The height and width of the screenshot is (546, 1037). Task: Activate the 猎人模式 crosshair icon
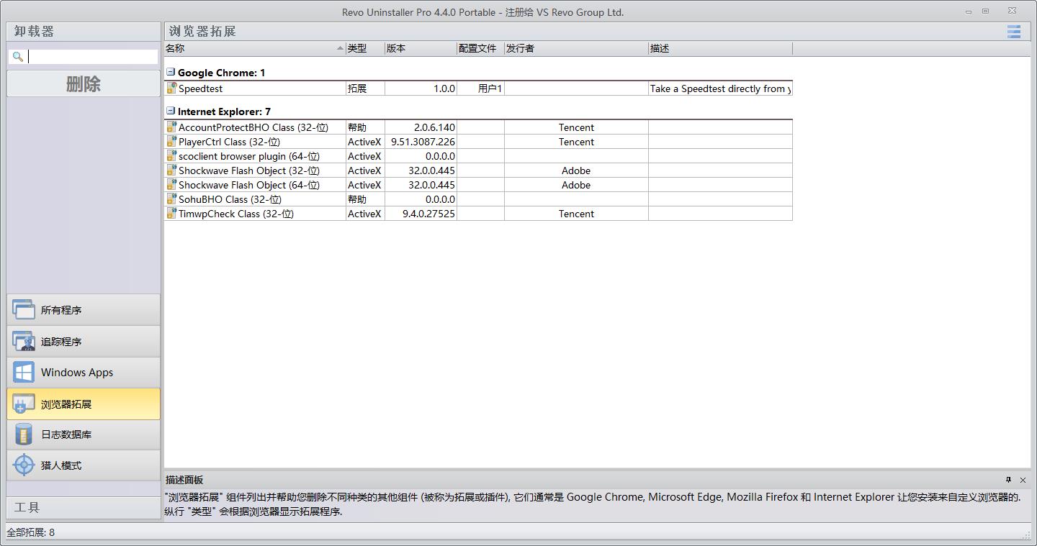click(24, 465)
